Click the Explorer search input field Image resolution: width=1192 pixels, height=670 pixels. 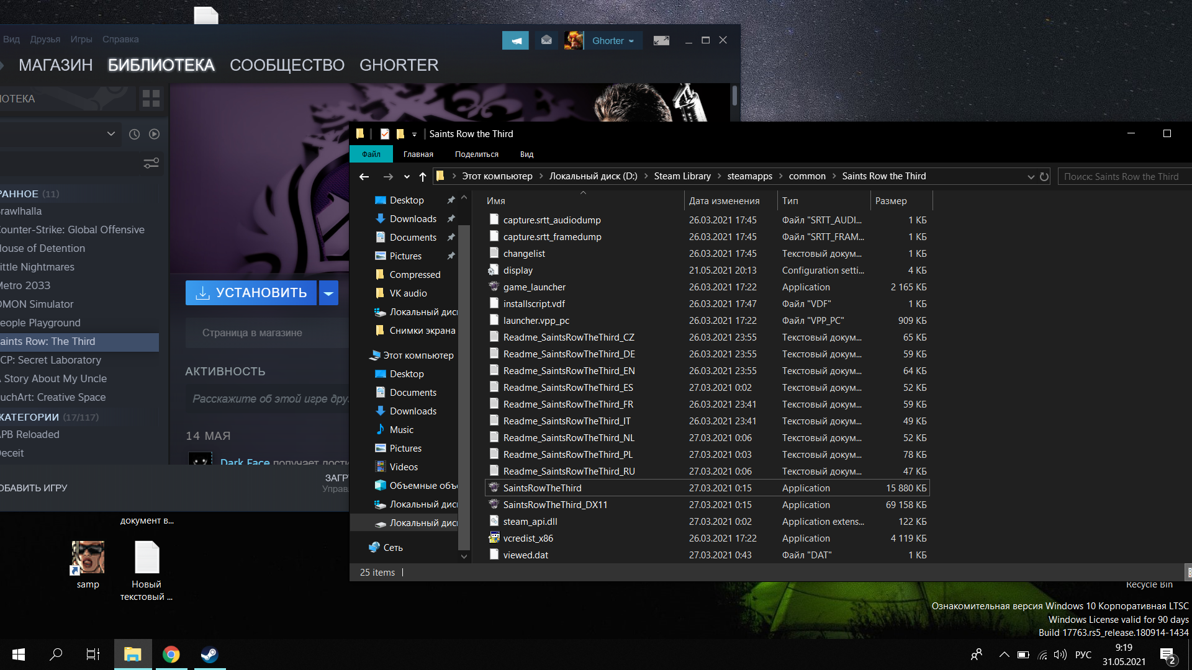(1121, 177)
